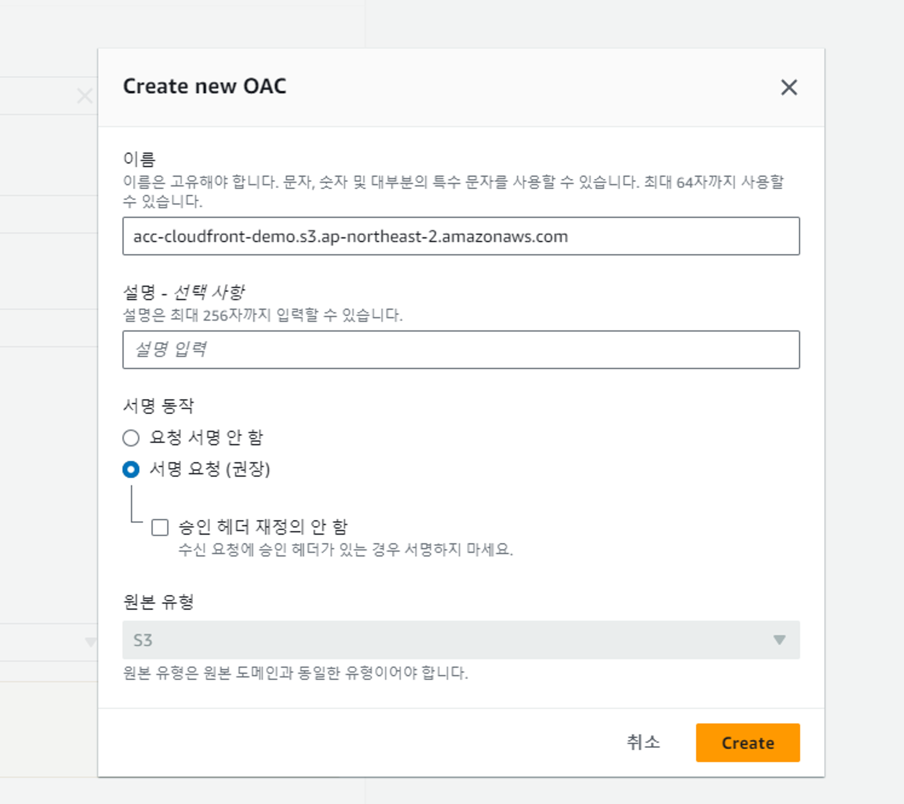Viewport: 904px width, 804px height.
Task: Click the origin type hint below S3
Action: point(295,673)
